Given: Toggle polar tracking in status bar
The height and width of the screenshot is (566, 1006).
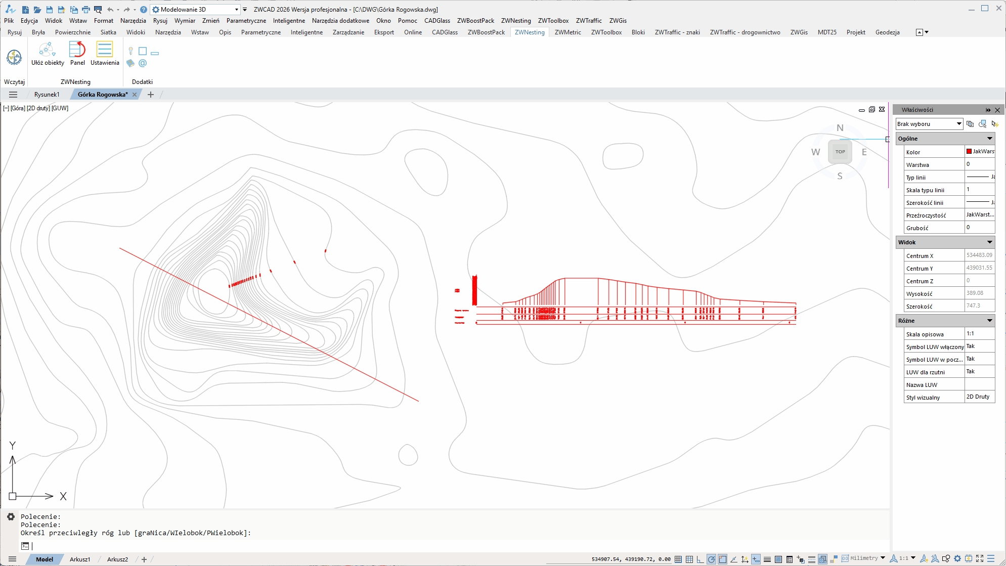Looking at the screenshot, I should pos(712,559).
